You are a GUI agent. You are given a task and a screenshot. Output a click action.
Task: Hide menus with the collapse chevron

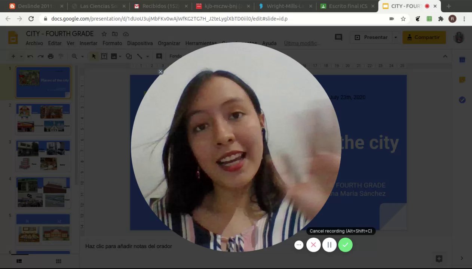pyautogui.click(x=445, y=56)
